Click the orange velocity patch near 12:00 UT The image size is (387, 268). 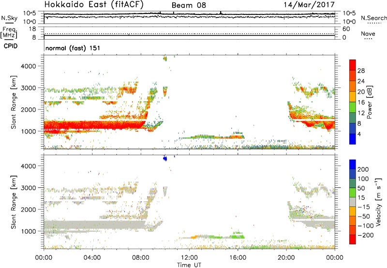[x=194, y=237]
